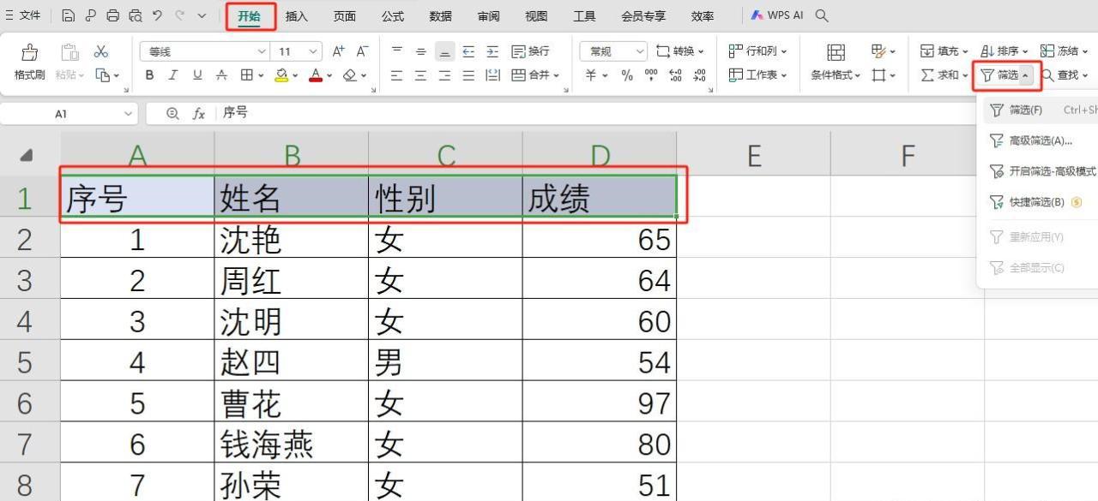Cut the selection with the scissors icon
The width and height of the screenshot is (1098, 501).
click(x=101, y=51)
